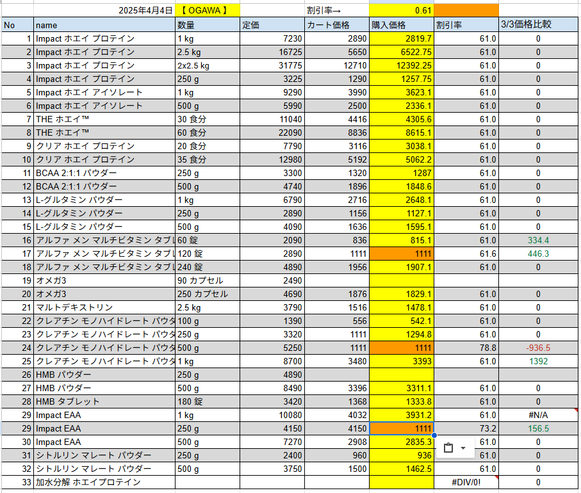Click the HMB タブレット name cell

104,401
